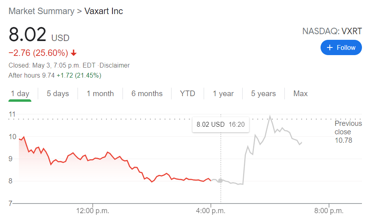Click the red down arrow beside price change

coord(74,53)
